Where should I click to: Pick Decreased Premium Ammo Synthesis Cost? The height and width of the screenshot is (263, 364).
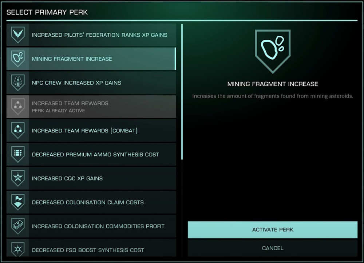pyautogui.click(x=95, y=155)
